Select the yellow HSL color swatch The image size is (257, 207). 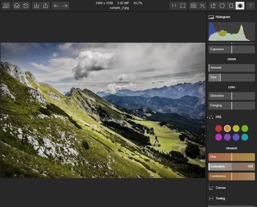pyautogui.click(x=236, y=128)
